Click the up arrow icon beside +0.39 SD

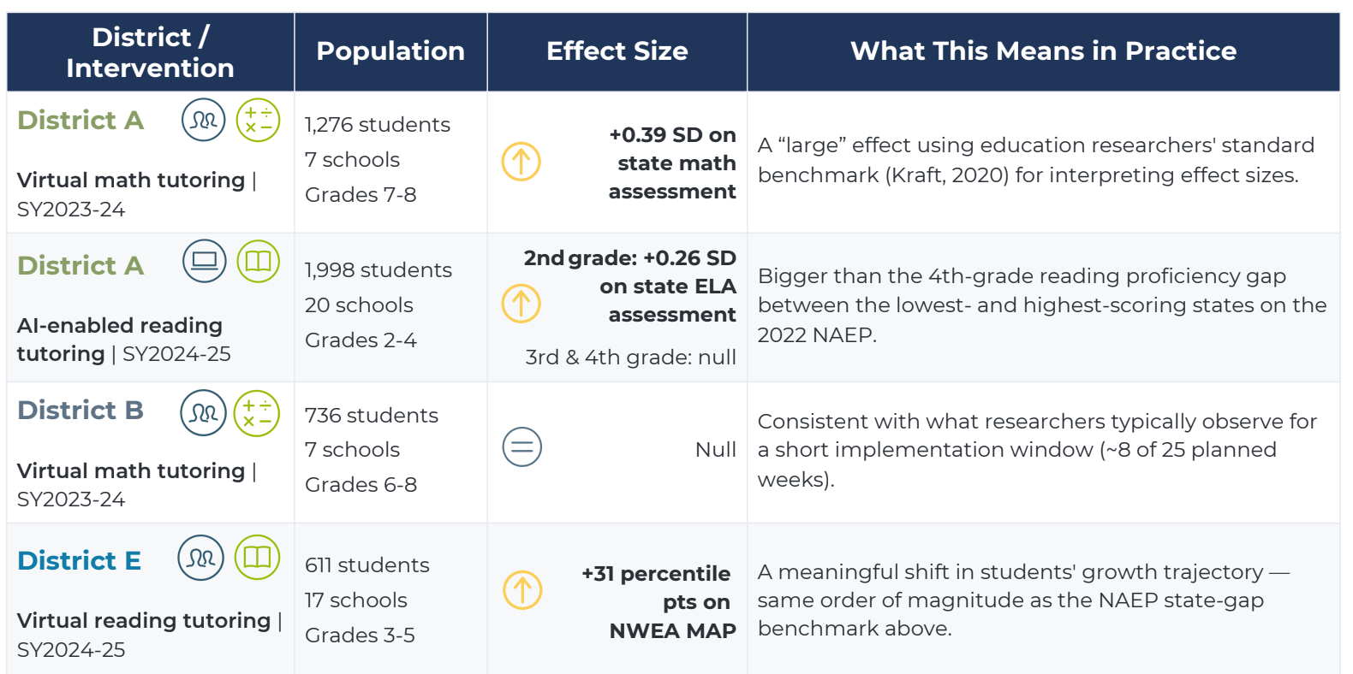point(522,161)
